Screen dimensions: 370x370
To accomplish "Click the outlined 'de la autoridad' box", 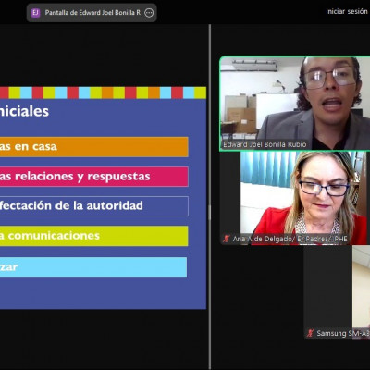I will [94, 206].
